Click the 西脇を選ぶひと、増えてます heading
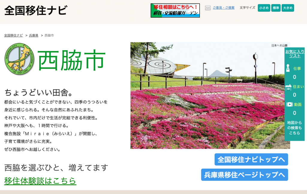The image size is (307, 194). click(56, 168)
